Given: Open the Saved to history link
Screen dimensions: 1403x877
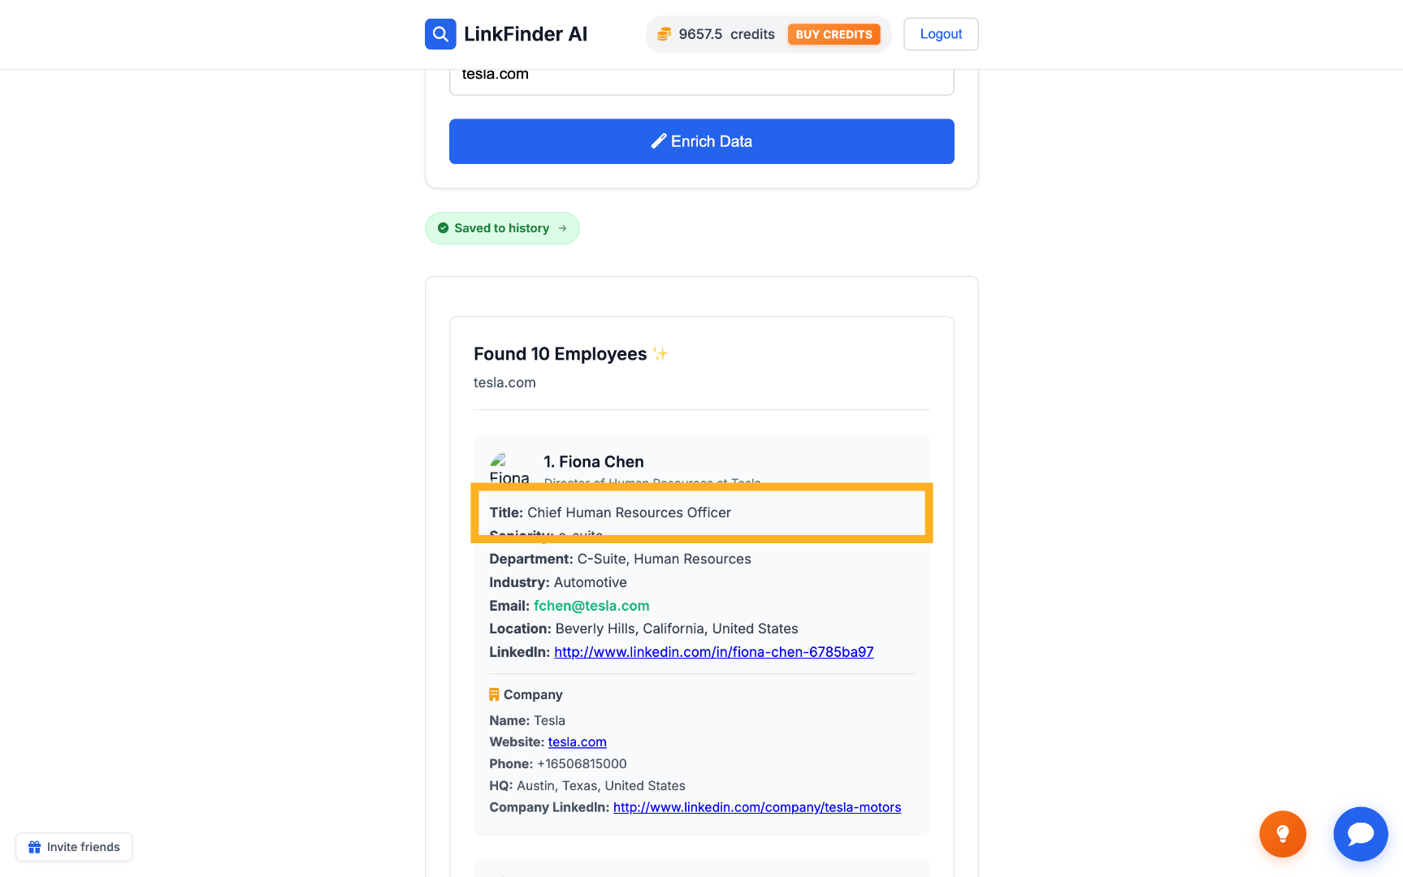Looking at the screenshot, I should point(502,228).
